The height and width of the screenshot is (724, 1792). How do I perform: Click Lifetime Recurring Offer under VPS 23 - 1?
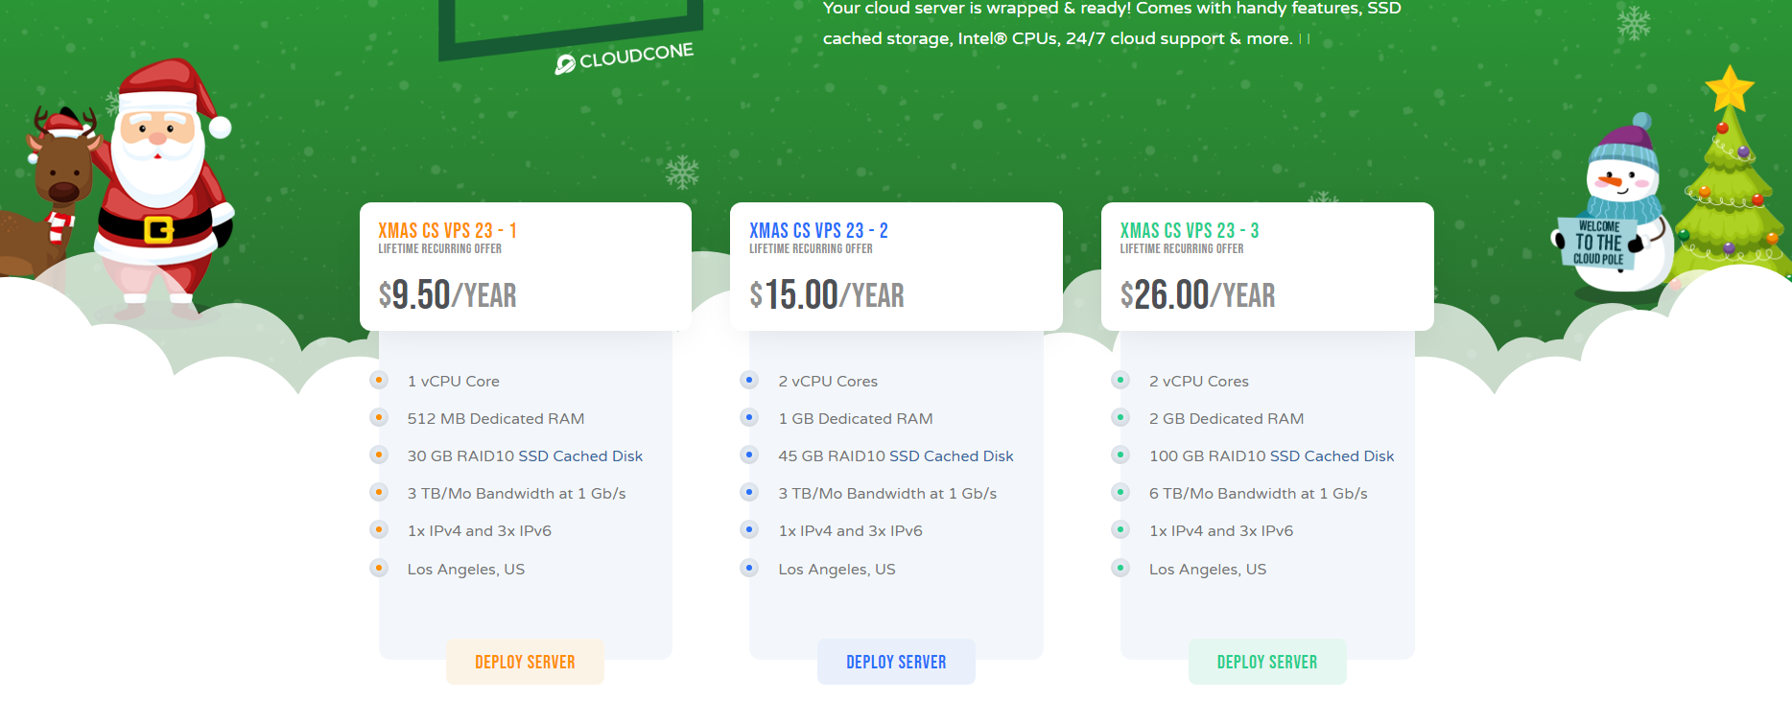pyautogui.click(x=439, y=249)
